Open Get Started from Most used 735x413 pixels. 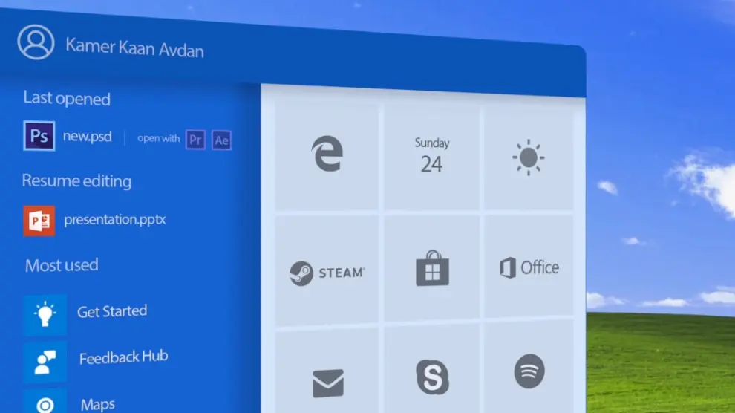(111, 311)
